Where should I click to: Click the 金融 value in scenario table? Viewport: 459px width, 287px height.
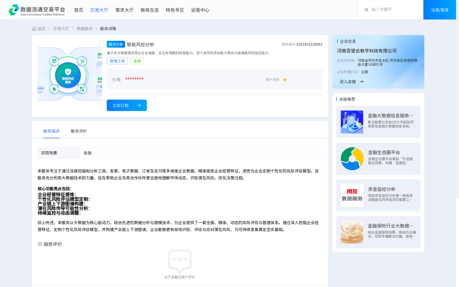87,153
